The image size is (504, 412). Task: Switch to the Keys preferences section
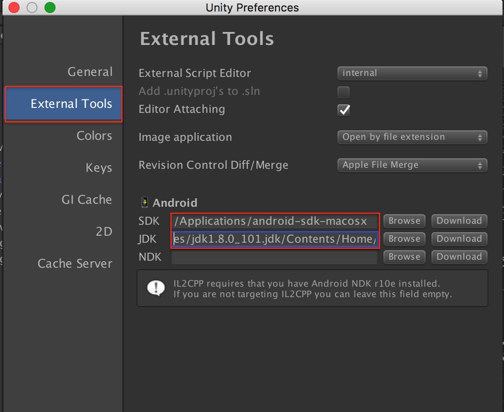98,168
